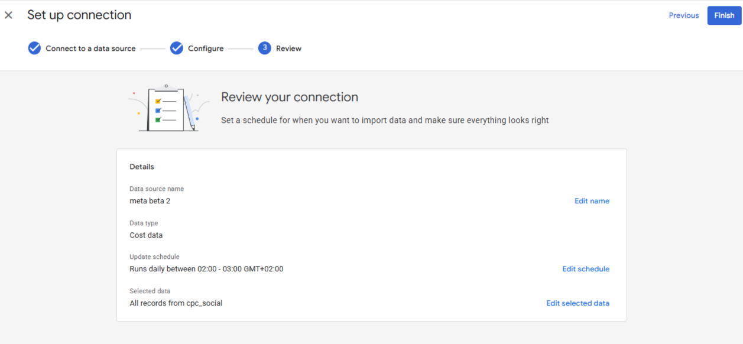The width and height of the screenshot is (743, 344).
Task: Click the 'Set up connection' page title
Action: pyautogui.click(x=79, y=15)
